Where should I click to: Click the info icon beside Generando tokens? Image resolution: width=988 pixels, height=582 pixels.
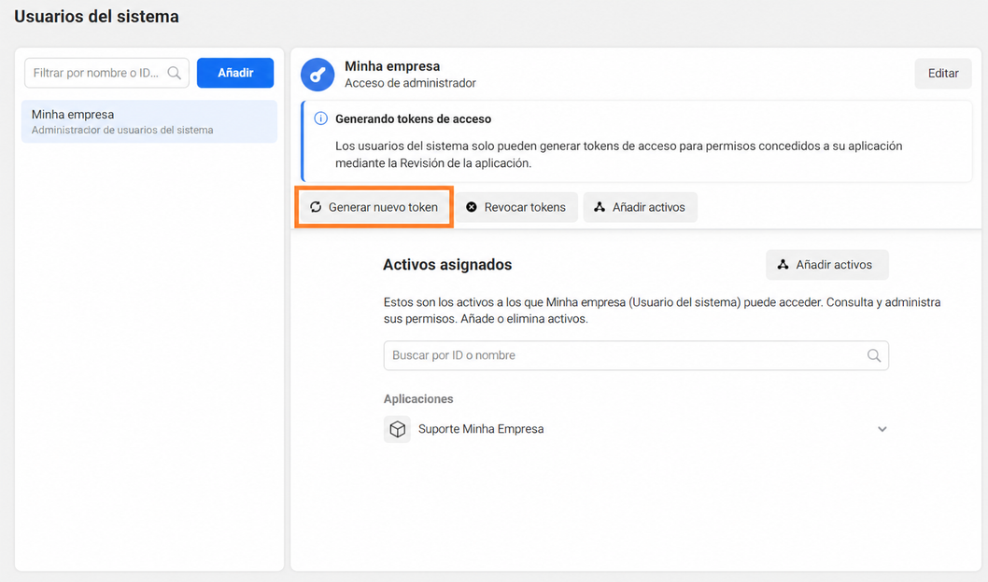(x=320, y=118)
